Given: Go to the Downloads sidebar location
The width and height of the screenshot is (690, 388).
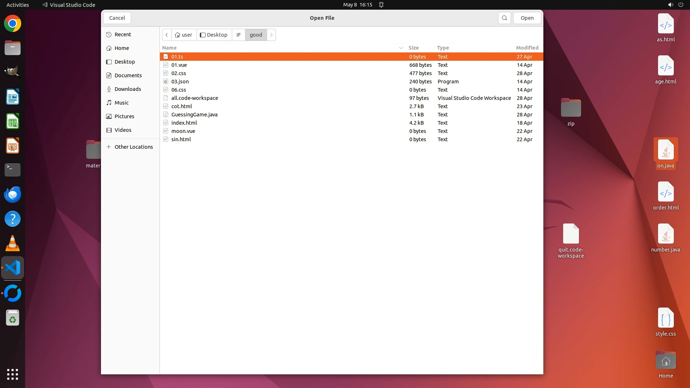Looking at the screenshot, I should (x=128, y=89).
